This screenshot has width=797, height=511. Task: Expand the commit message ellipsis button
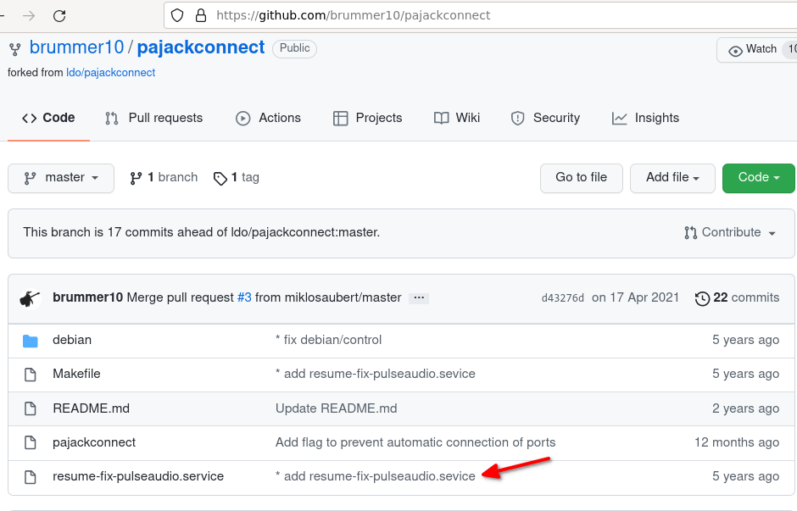tap(419, 297)
